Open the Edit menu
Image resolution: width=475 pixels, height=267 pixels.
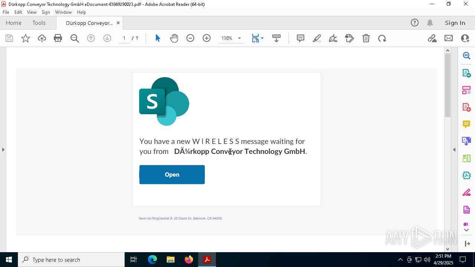tap(18, 12)
